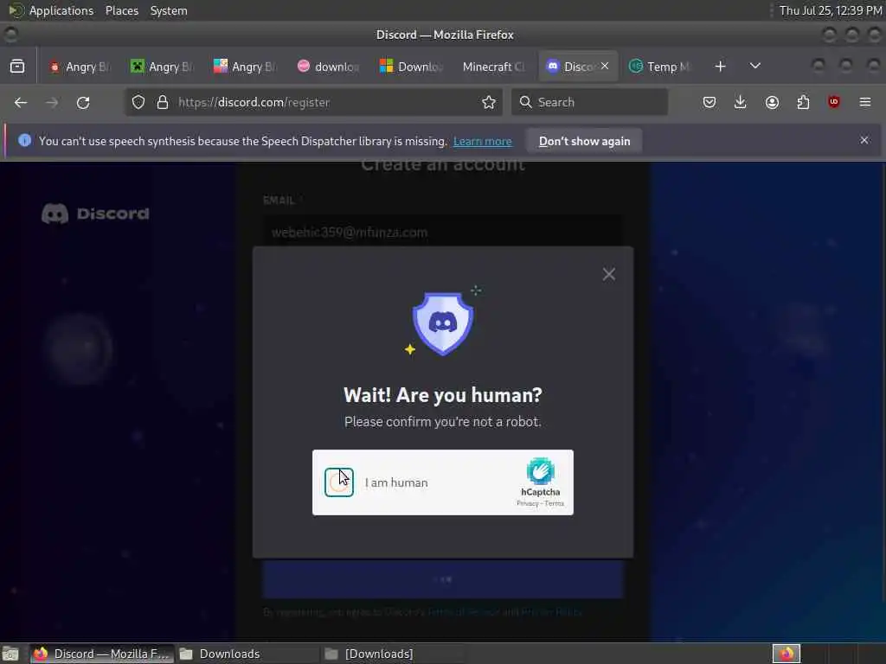Switch to the 'download' tab with pink icon
The height and width of the screenshot is (664, 886).
click(x=328, y=67)
